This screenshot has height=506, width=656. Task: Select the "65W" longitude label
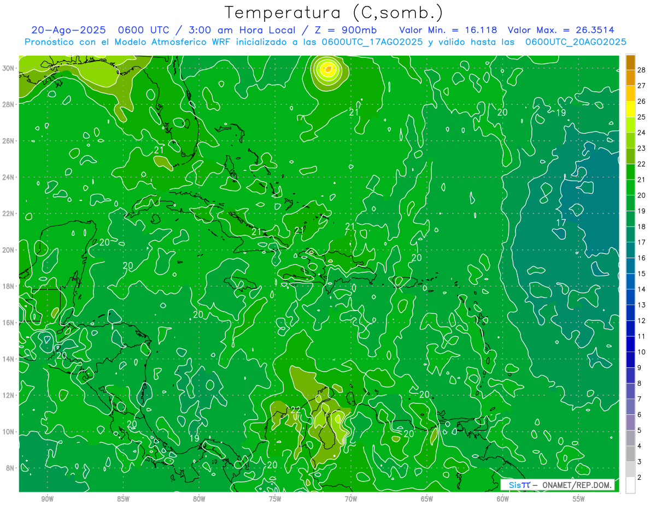427,498
